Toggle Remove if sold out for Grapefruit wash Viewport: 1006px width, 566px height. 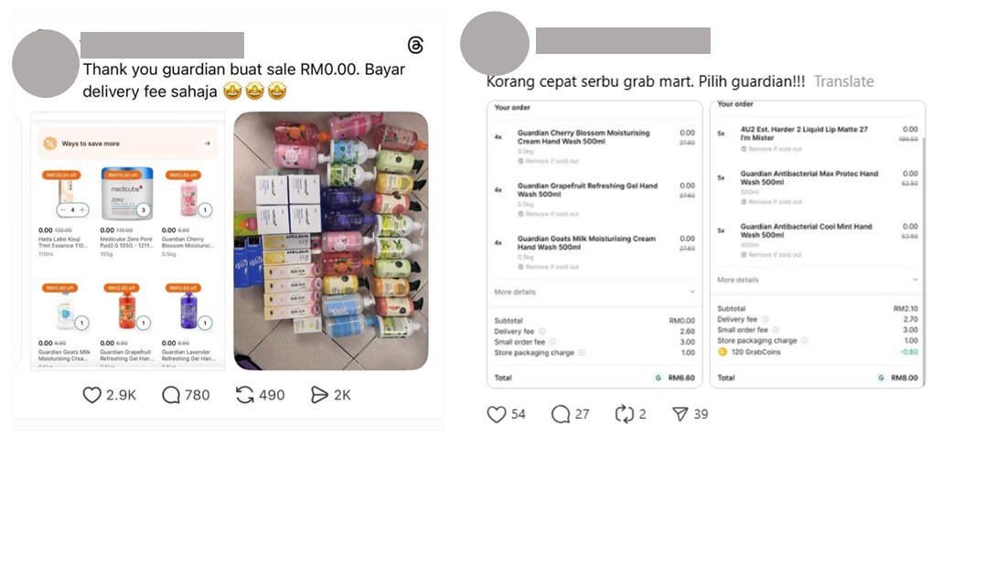pos(549,214)
